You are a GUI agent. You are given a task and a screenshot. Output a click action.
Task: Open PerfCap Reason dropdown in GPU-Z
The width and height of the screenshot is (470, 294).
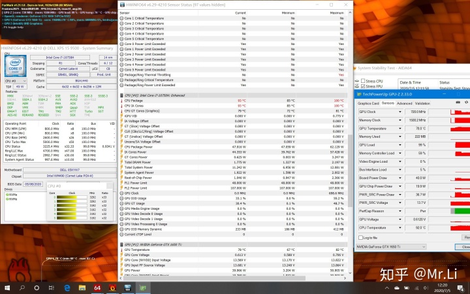400,211
